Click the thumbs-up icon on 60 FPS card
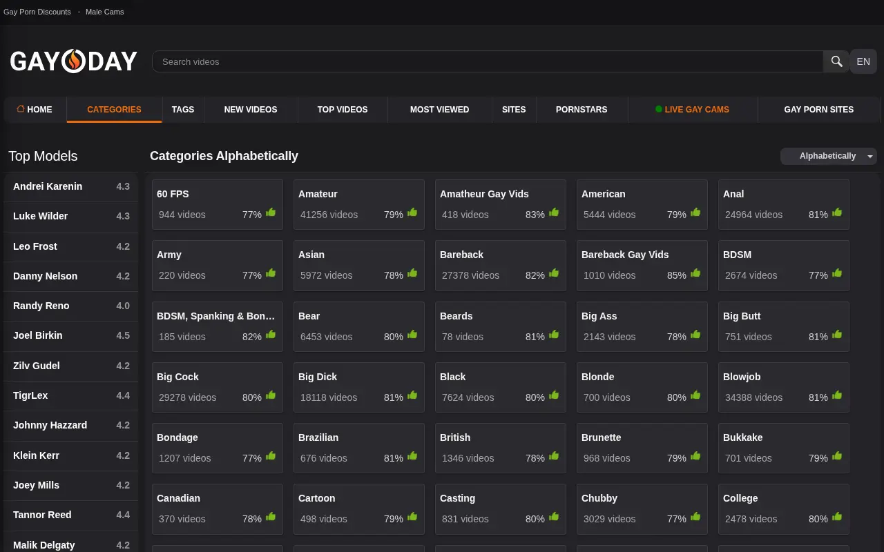The width and height of the screenshot is (884, 552). [x=271, y=213]
